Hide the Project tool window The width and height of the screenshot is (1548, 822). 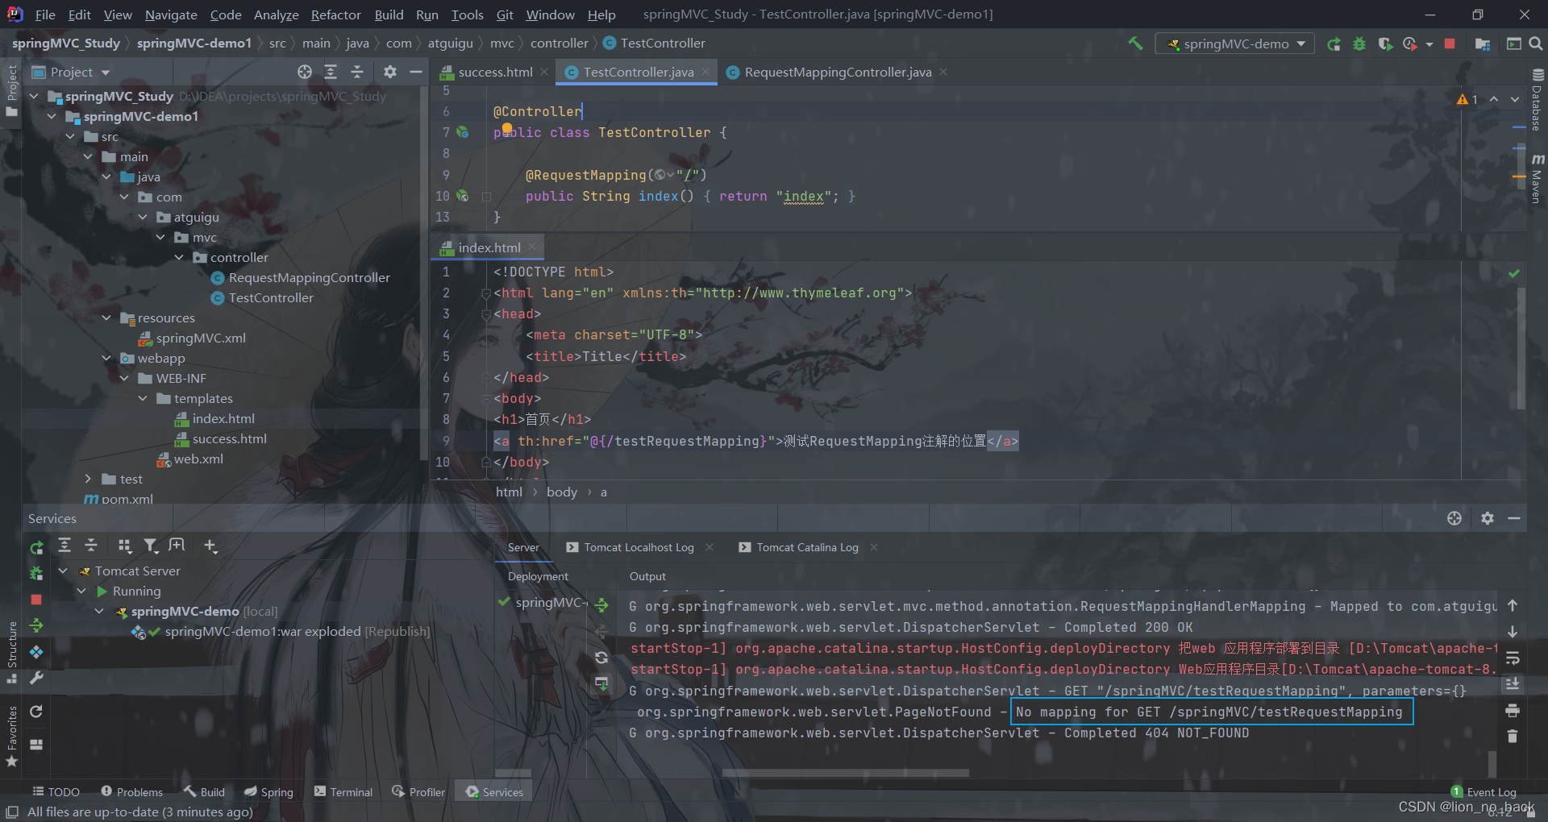pos(416,72)
